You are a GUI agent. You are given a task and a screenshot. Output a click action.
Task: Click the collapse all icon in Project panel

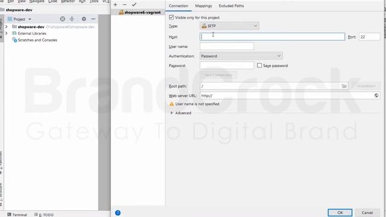72,19
